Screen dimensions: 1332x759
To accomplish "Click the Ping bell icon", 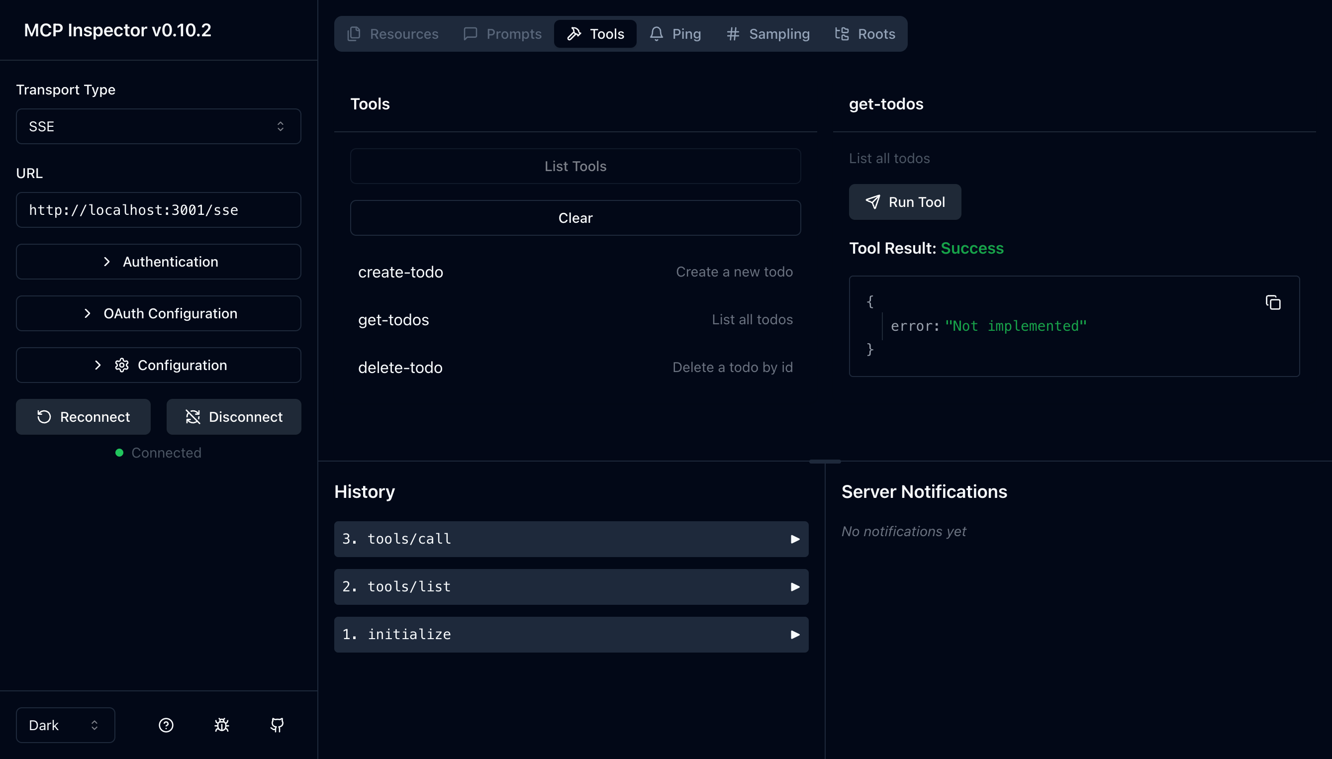I will (x=656, y=33).
